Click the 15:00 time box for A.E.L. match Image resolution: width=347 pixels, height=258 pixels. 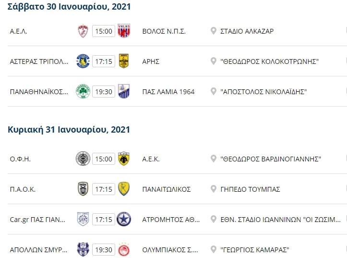click(104, 31)
